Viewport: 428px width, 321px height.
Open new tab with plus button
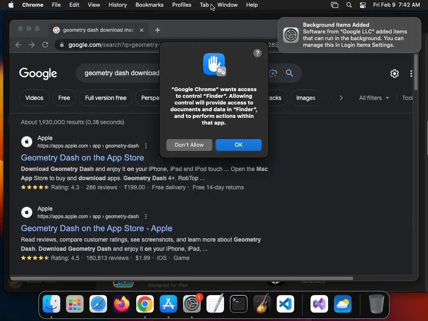tap(157, 30)
